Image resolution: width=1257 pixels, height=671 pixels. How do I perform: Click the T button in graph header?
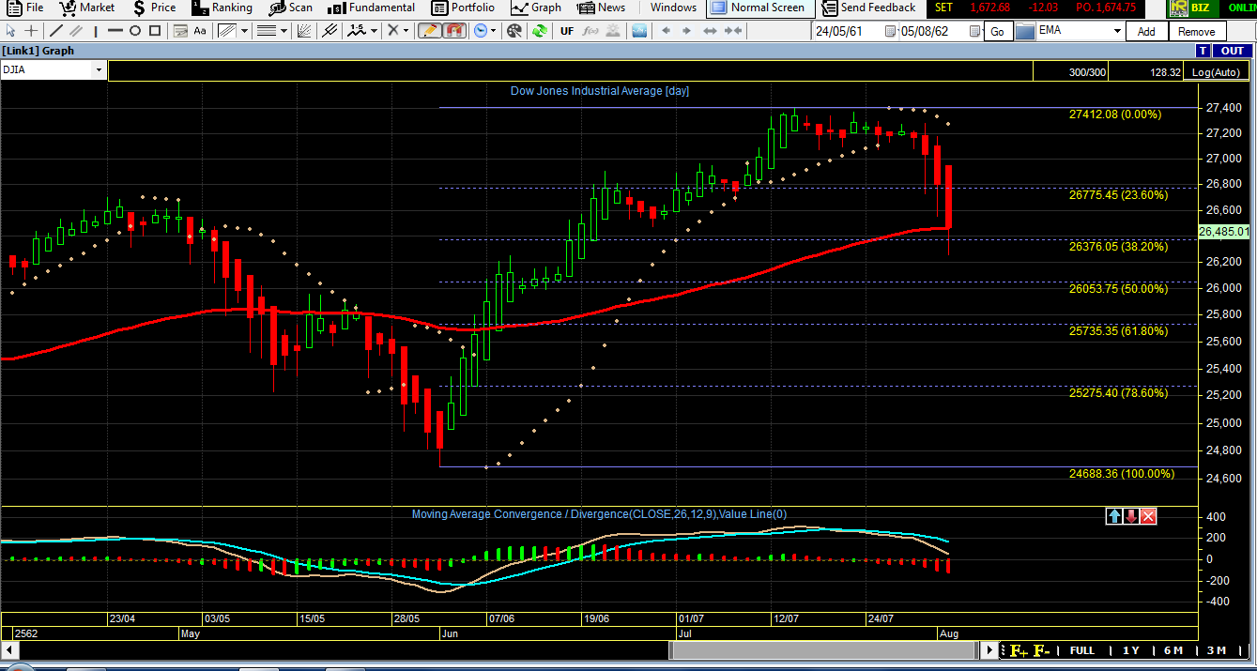(1203, 51)
